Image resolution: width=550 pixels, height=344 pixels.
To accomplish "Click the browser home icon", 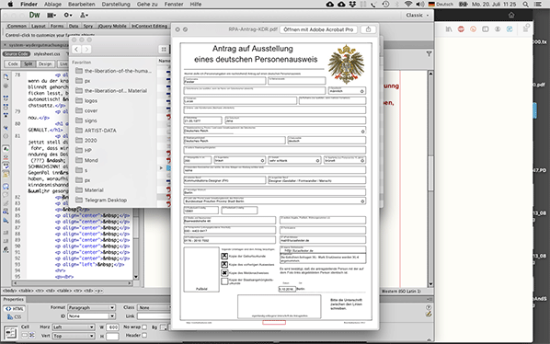I will click(x=511, y=15).
